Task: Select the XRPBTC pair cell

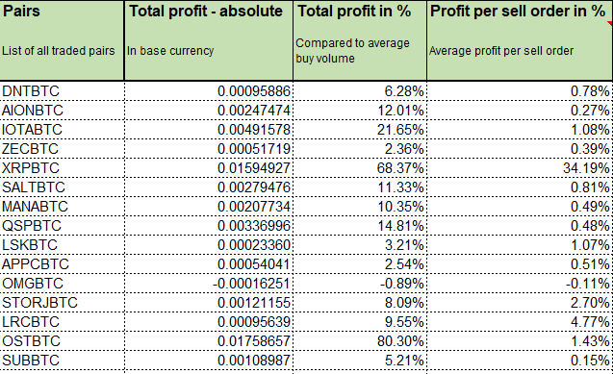Action: click(x=63, y=168)
